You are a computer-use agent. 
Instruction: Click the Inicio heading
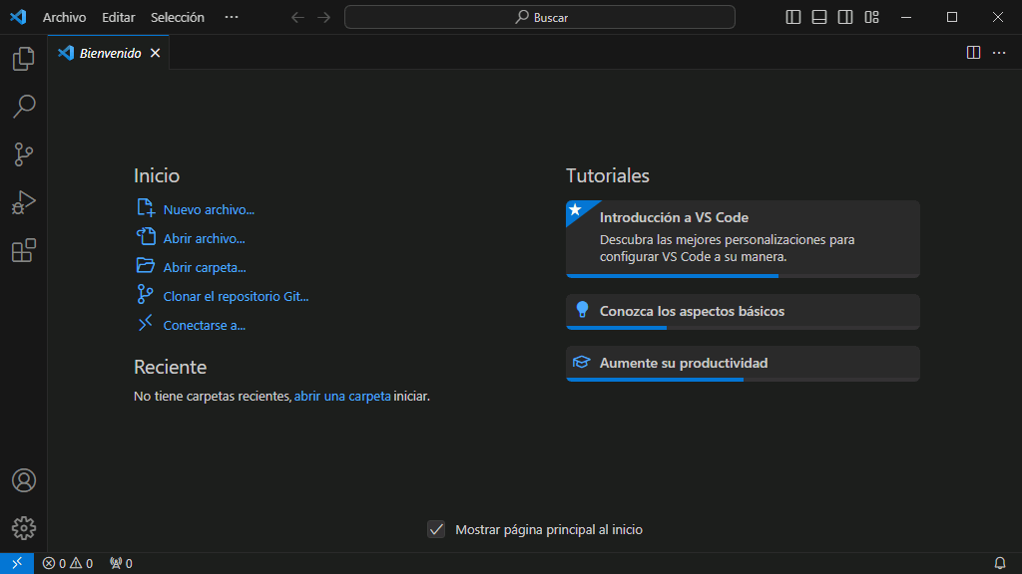click(x=157, y=175)
